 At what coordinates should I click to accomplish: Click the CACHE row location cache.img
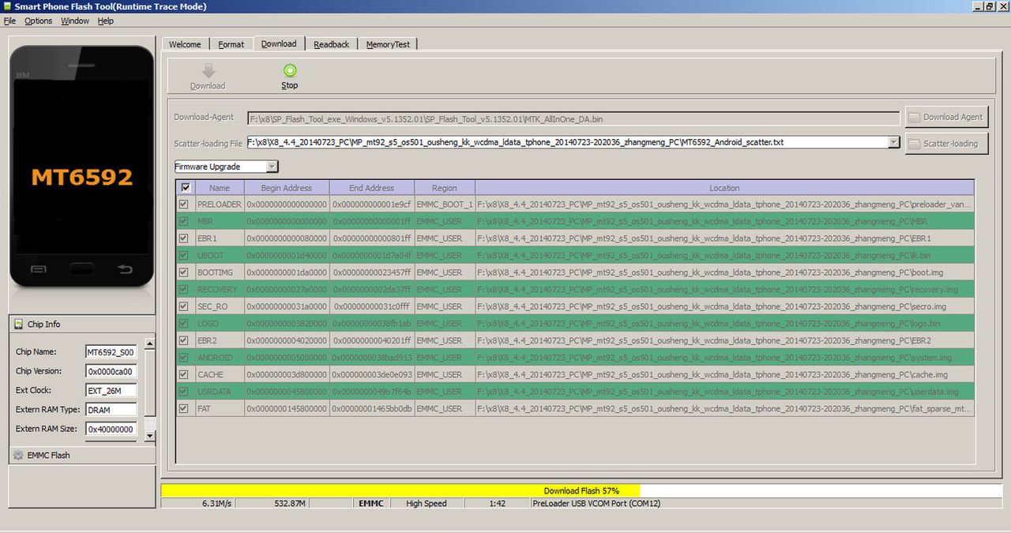pyautogui.click(x=724, y=374)
